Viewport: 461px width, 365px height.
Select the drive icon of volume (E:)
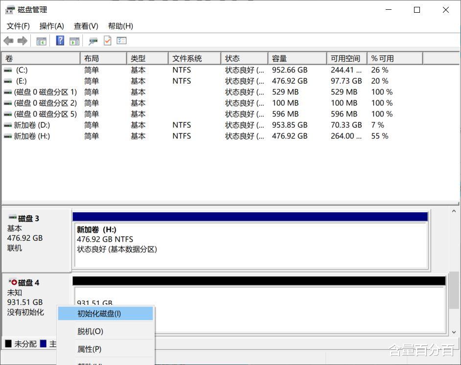click(8, 81)
